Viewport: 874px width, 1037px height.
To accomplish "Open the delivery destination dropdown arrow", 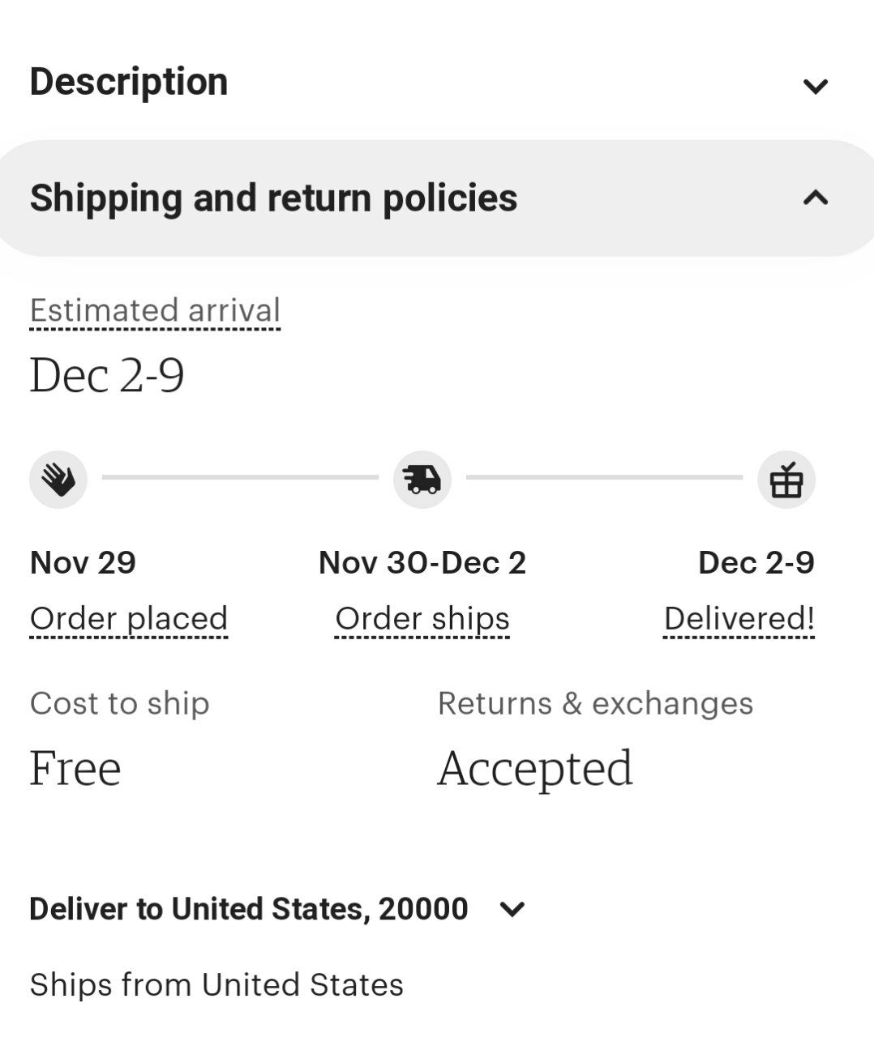I will [512, 909].
